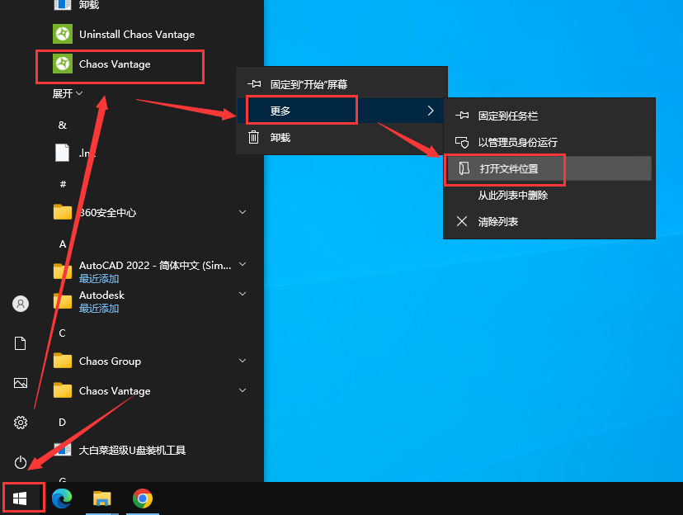Launch Google Chrome from taskbar
The image size is (683, 515).
click(x=143, y=498)
